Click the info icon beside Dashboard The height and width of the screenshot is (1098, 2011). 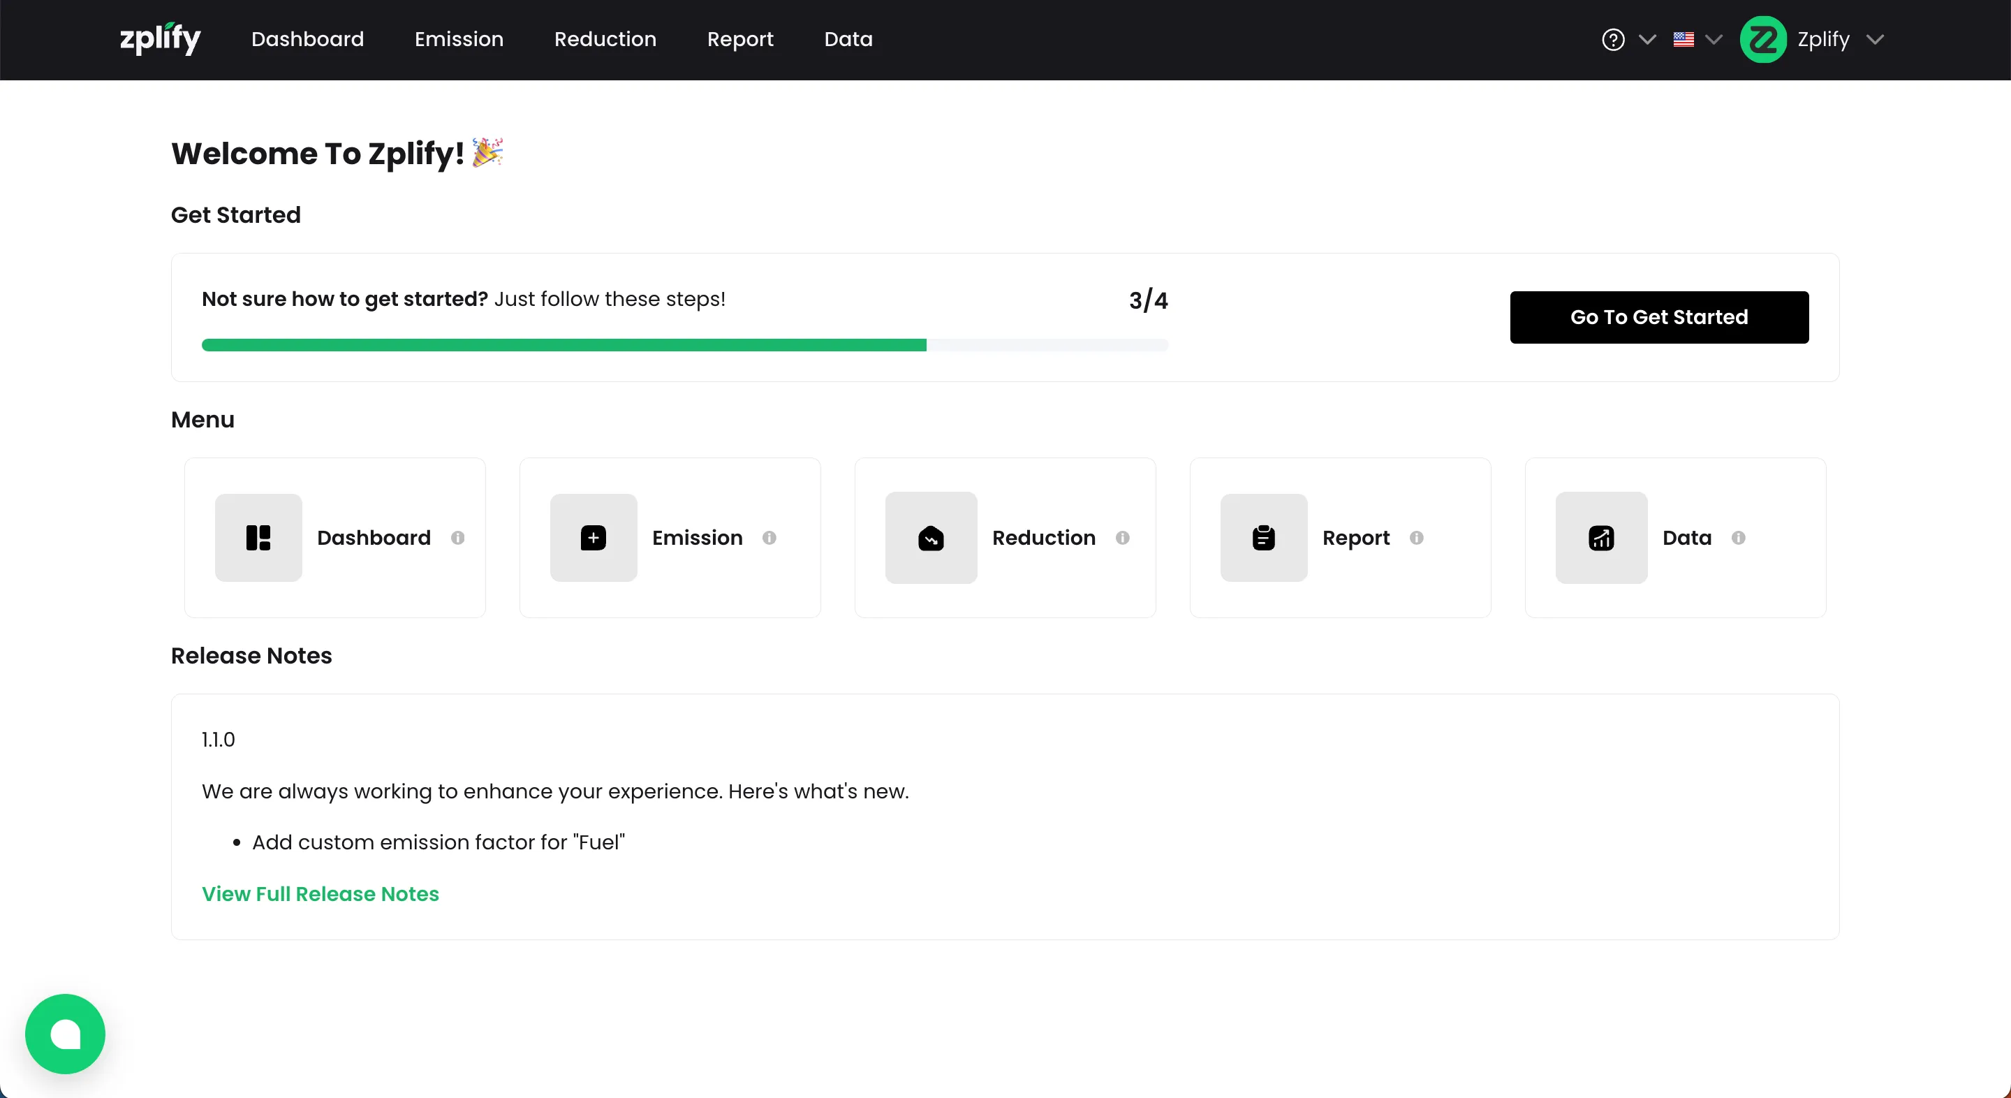(x=458, y=537)
